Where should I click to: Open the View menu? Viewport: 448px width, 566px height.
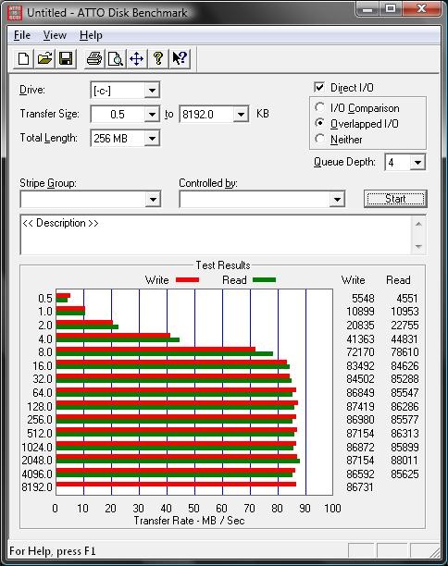55,35
